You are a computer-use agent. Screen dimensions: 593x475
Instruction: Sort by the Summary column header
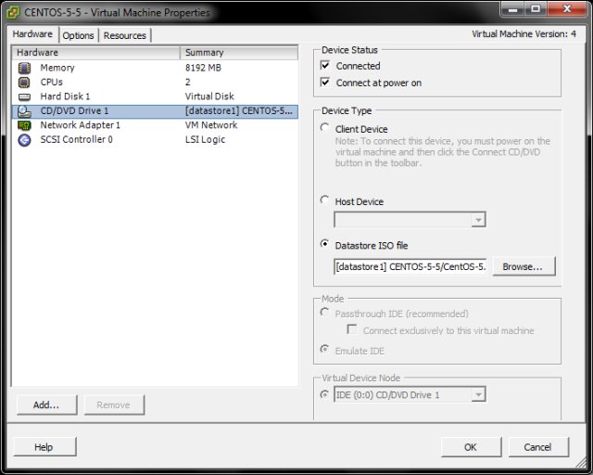(x=239, y=53)
